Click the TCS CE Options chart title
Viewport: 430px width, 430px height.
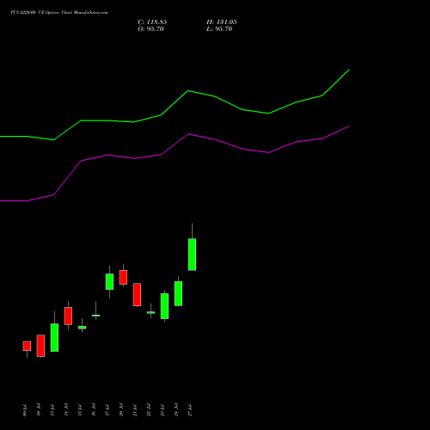(x=59, y=13)
